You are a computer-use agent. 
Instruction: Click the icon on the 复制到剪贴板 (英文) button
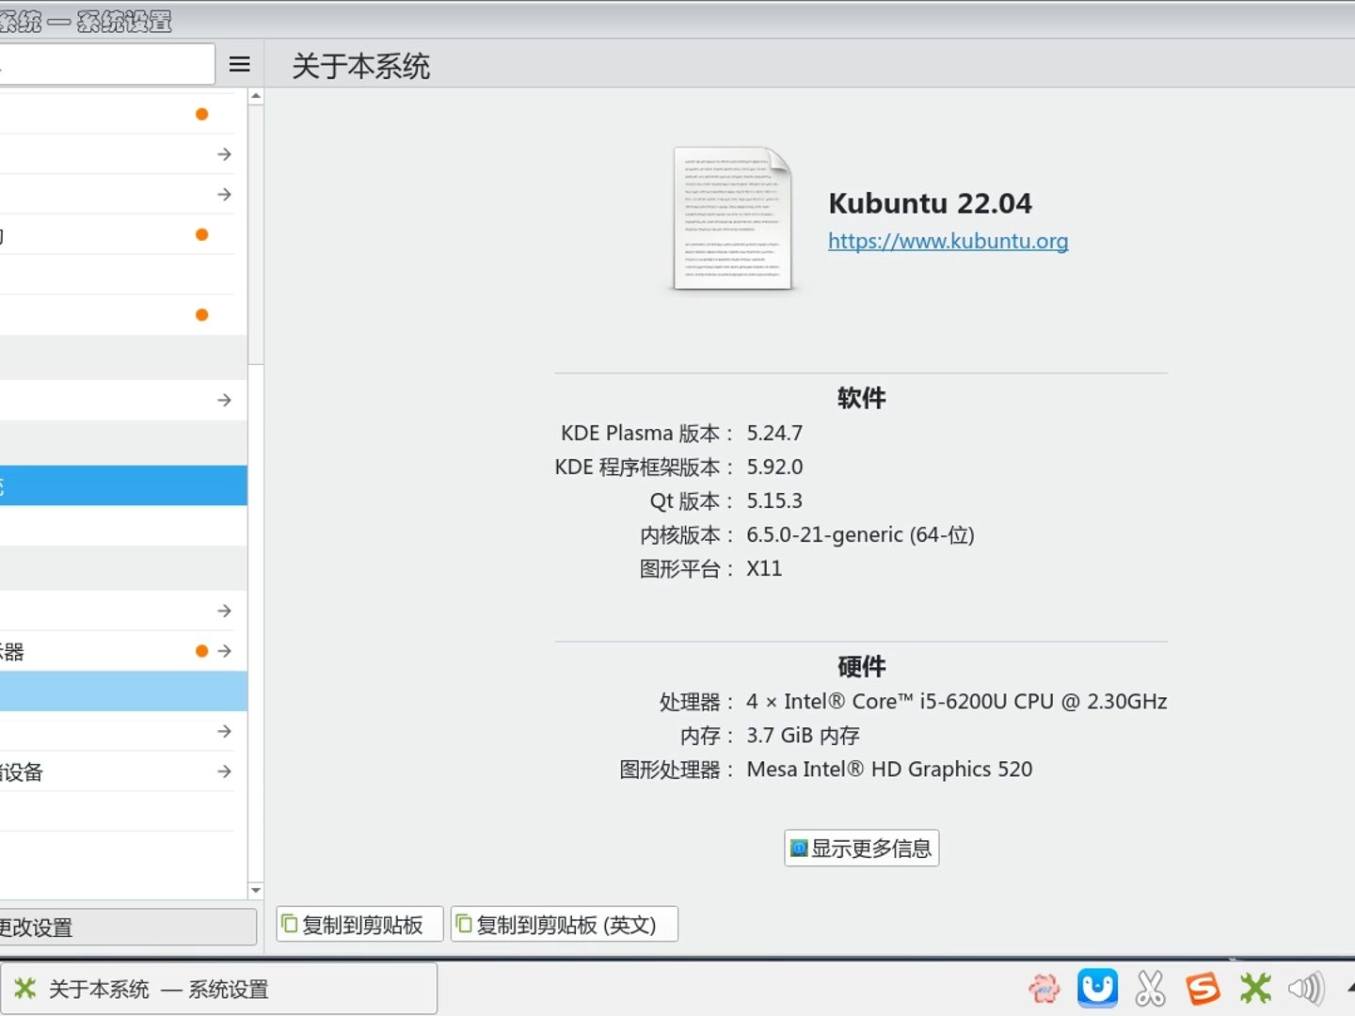click(x=464, y=924)
